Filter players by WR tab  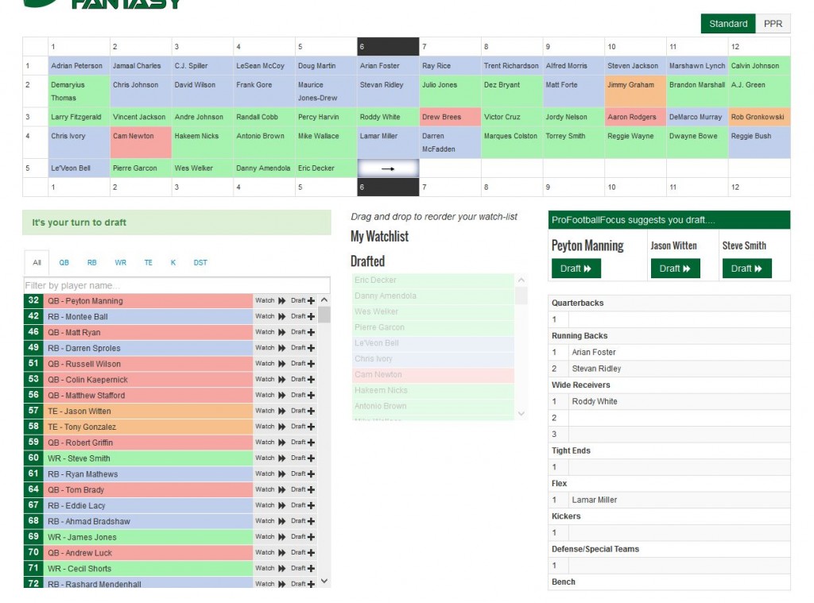121,263
